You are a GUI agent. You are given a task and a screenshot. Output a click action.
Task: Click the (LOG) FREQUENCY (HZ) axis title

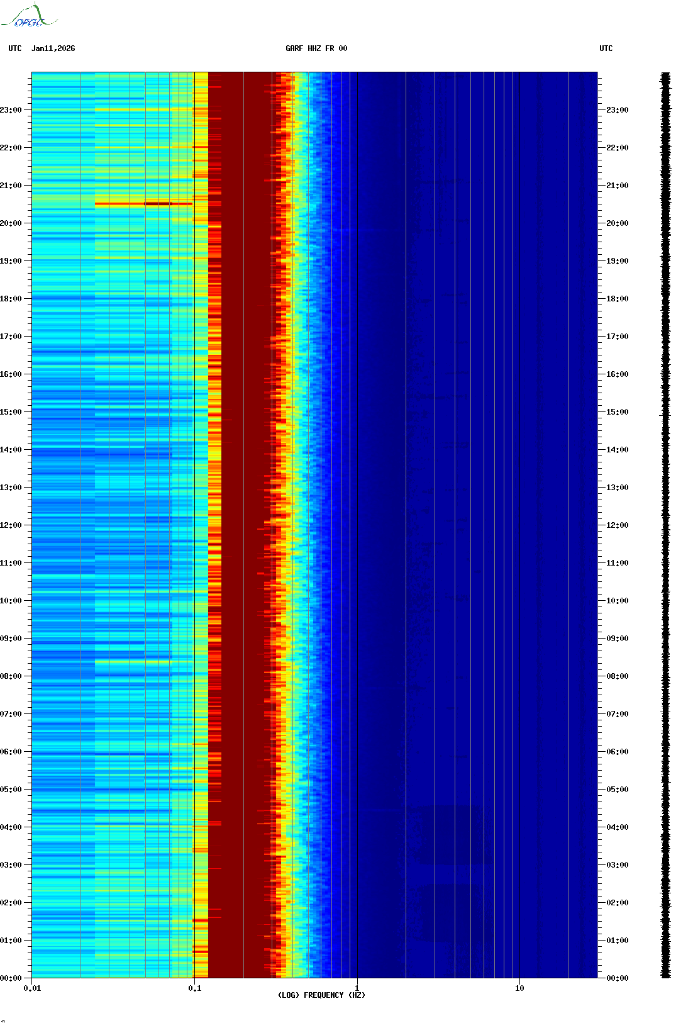click(x=321, y=995)
